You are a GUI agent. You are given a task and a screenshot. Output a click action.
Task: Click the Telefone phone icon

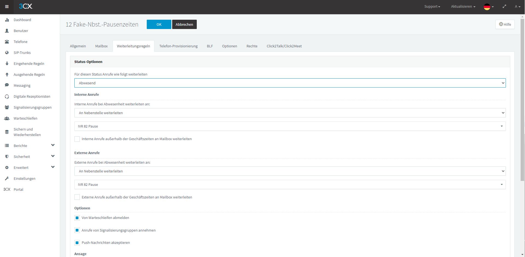[x=7, y=42]
